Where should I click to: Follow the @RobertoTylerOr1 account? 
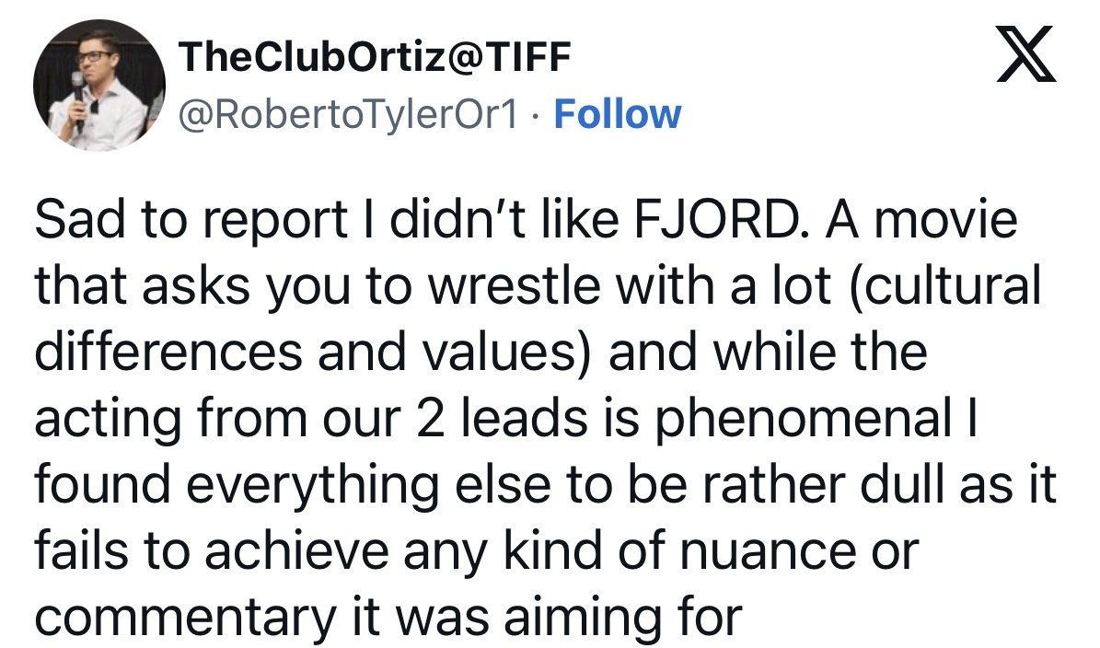pos(618,114)
